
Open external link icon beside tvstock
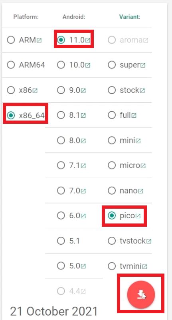click(149, 242)
